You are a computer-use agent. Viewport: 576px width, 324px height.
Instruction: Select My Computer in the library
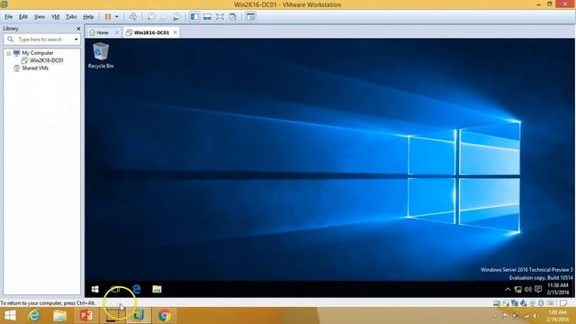[x=38, y=53]
